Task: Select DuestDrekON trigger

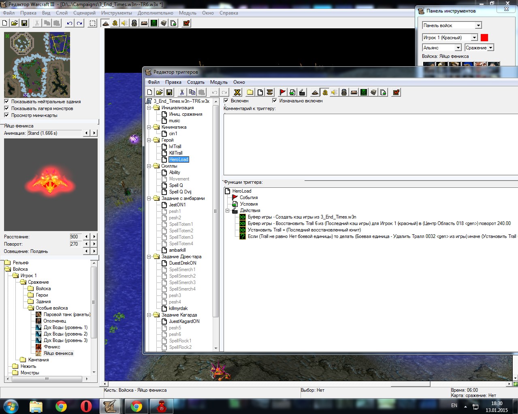Action: click(x=183, y=263)
